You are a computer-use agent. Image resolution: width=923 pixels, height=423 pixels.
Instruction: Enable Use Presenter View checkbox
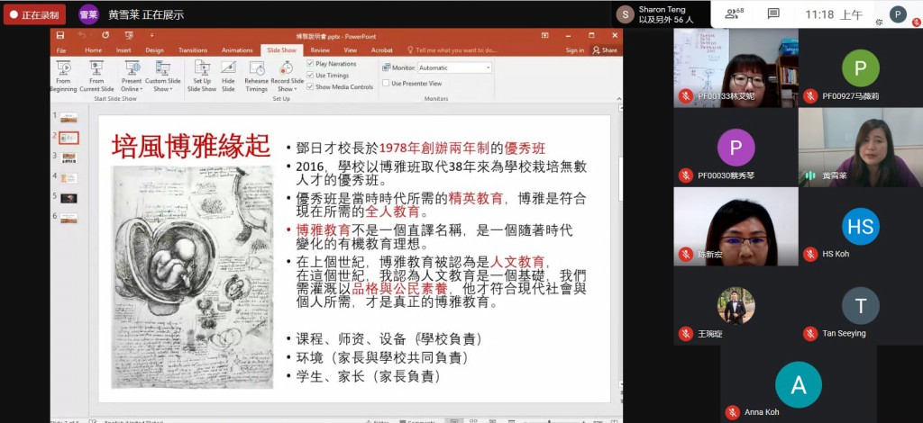tap(386, 84)
